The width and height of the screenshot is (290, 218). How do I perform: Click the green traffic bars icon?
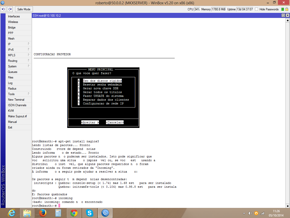pos(282,9)
